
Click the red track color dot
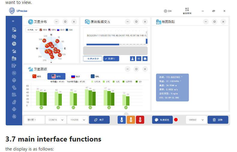coord(176,120)
